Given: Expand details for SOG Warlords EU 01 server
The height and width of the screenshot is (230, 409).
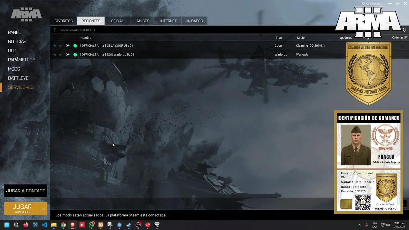Looking at the screenshot, I should [x=402, y=55].
